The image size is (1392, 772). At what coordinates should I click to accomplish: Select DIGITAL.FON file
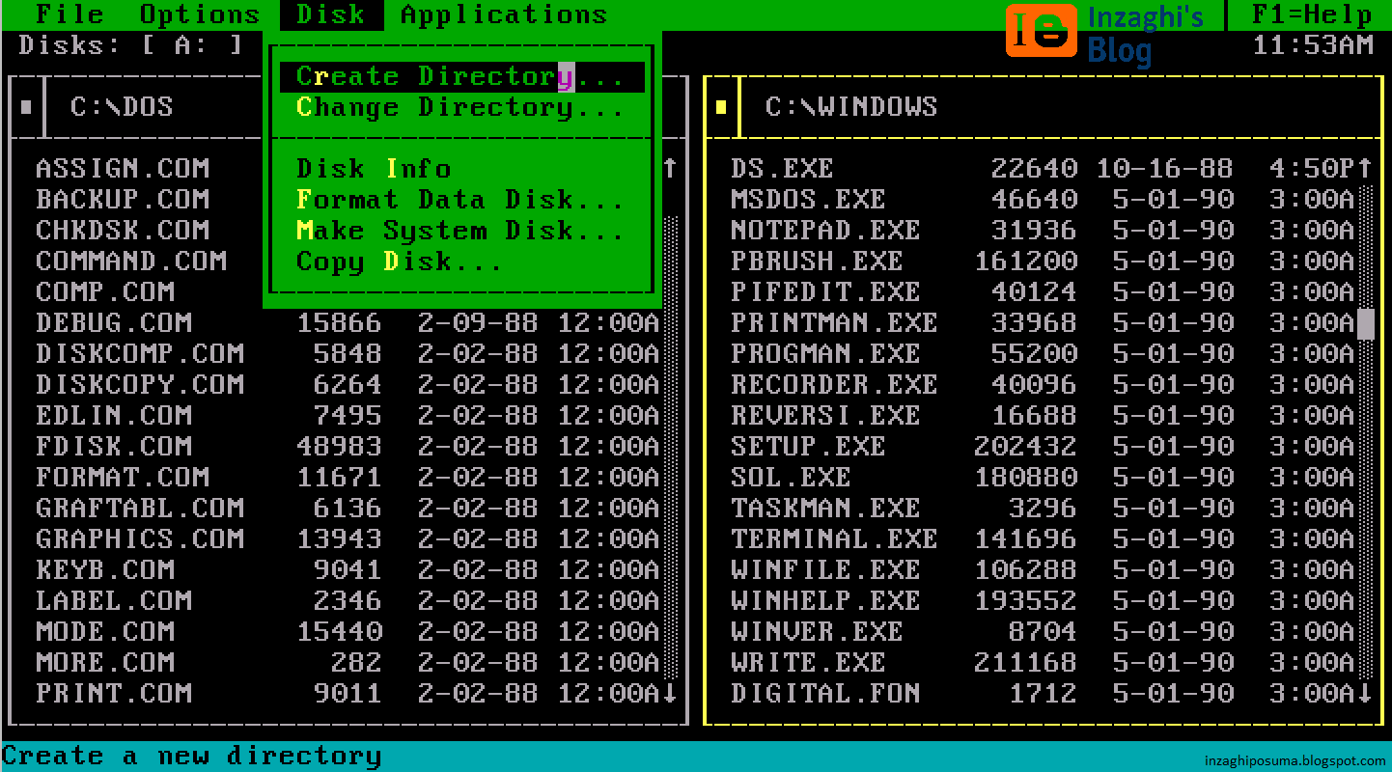[x=1043, y=693]
